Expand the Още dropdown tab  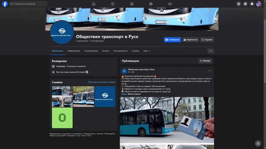146,51
